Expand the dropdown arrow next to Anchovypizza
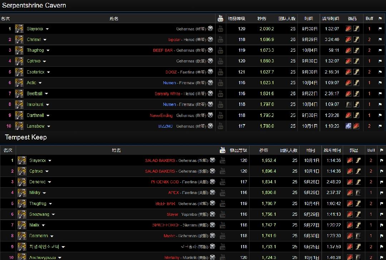Image resolution: width=386 pixels, height=260 pixels. [x=60, y=258]
